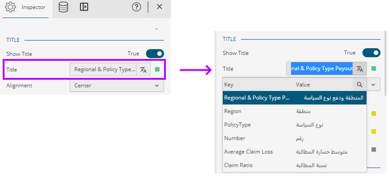The image size is (390, 177).
Task: Toggle Show Title switch in left panel
Action: (x=155, y=54)
